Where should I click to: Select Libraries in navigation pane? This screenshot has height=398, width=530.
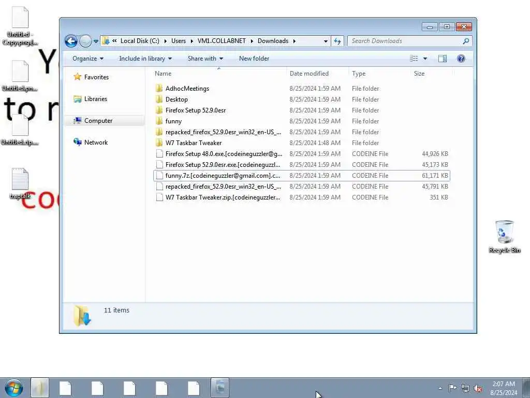point(96,99)
